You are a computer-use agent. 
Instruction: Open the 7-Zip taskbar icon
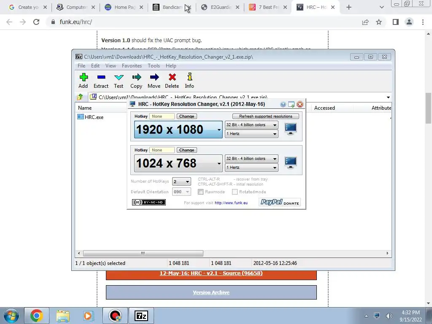point(141,316)
